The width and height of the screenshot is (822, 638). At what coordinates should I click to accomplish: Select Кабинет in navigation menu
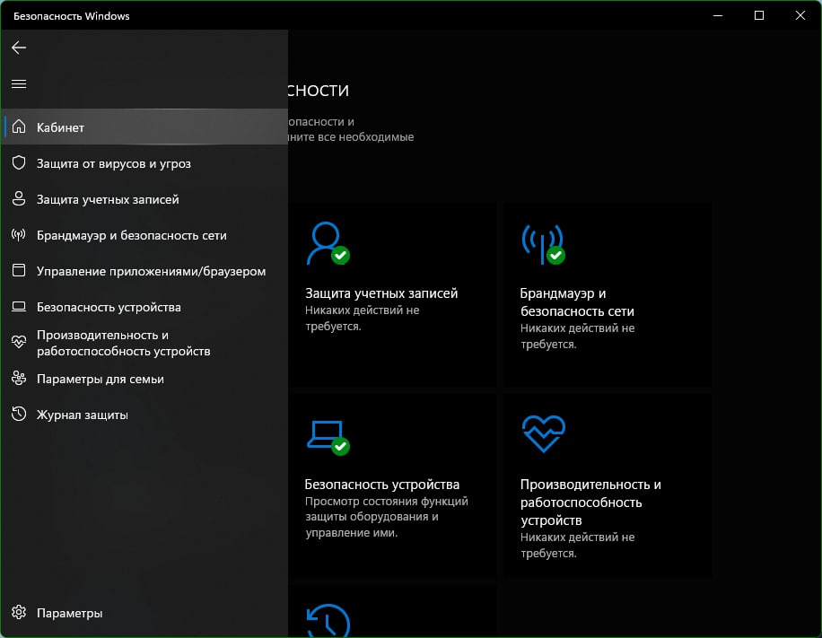pos(144,127)
